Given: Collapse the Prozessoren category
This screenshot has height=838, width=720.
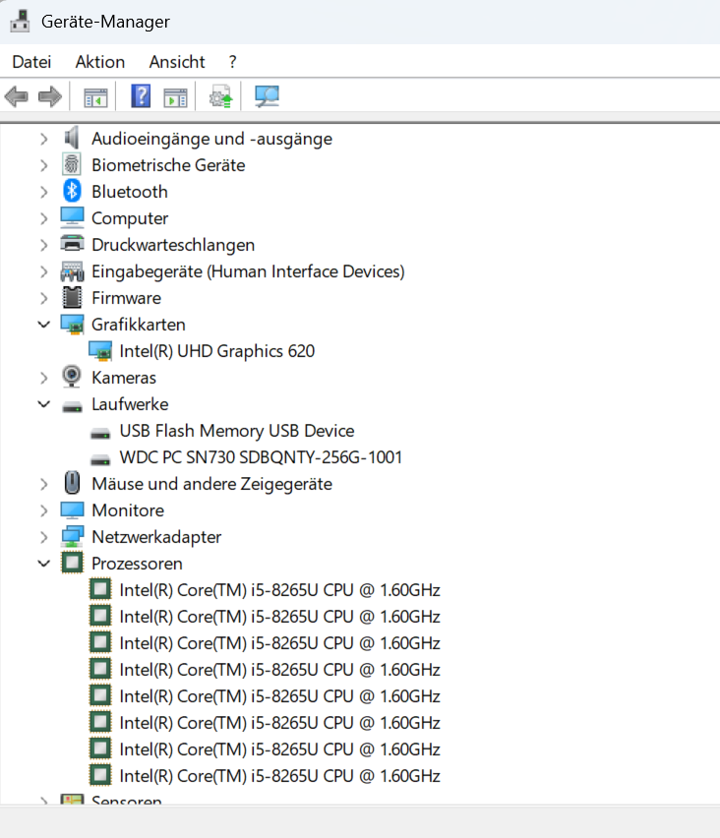Looking at the screenshot, I should [x=44, y=564].
